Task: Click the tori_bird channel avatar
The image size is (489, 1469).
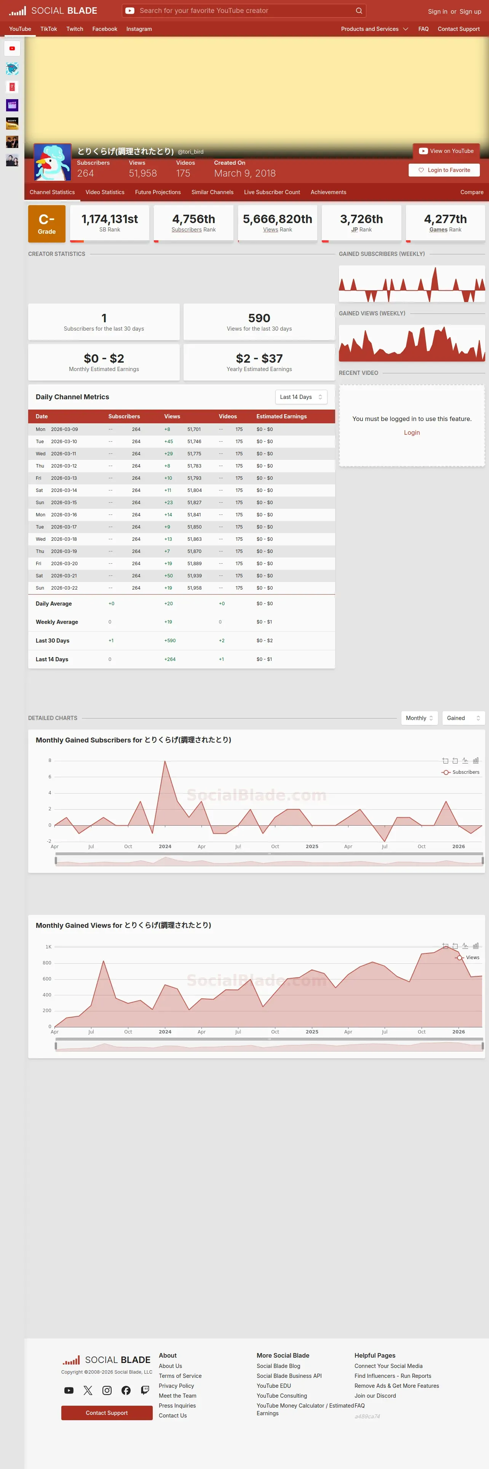Action: pos(53,162)
